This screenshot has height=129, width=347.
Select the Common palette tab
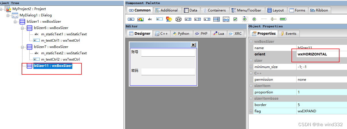(x=140, y=10)
